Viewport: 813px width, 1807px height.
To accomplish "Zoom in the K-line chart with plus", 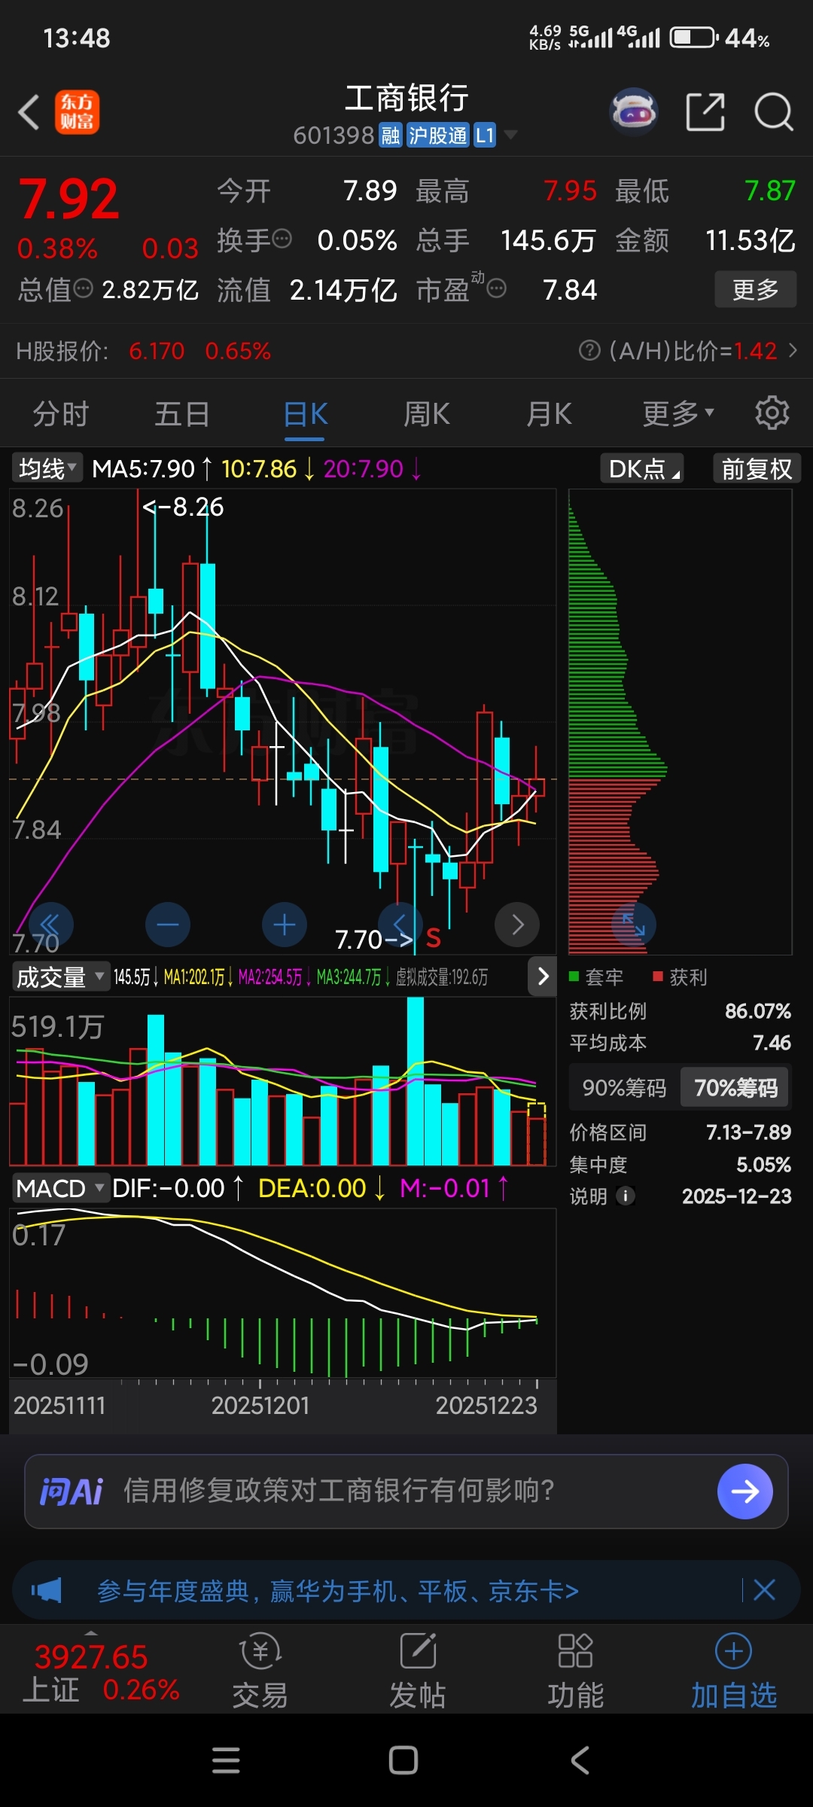I will pos(285,925).
